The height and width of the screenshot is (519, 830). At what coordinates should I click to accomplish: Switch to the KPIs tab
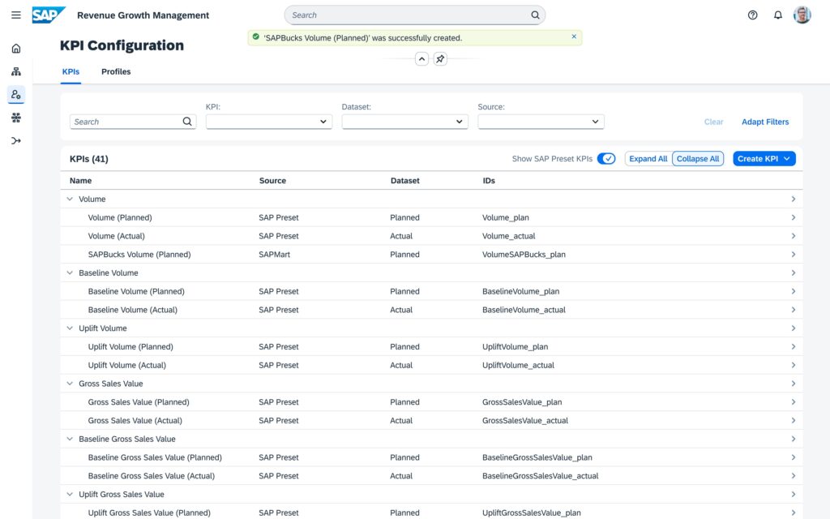(x=71, y=71)
